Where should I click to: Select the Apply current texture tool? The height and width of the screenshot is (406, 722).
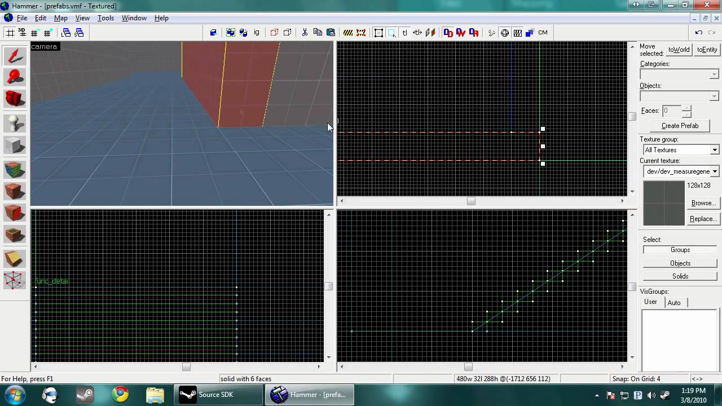pyautogui.click(x=15, y=191)
